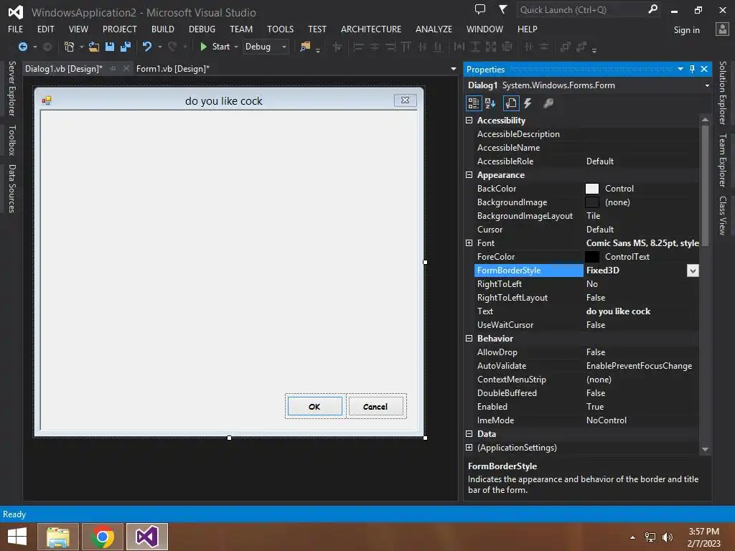Undo the last action via toolbar

pos(146,47)
